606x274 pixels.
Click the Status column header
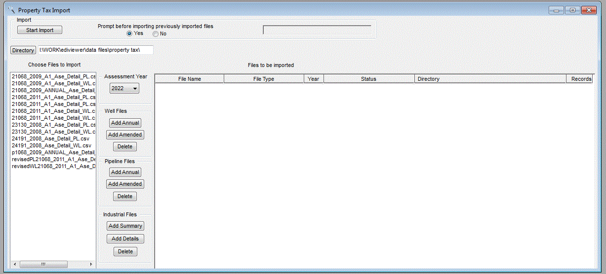368,79
